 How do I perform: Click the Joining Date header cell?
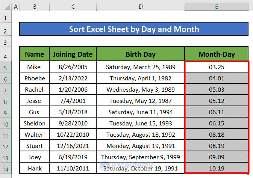coord(73,54)
